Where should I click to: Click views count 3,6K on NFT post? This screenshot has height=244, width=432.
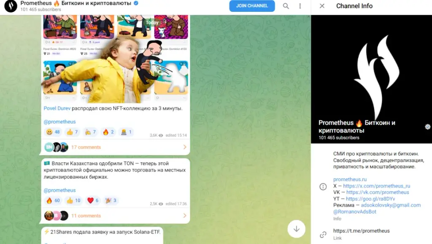(x=156, y=136)
